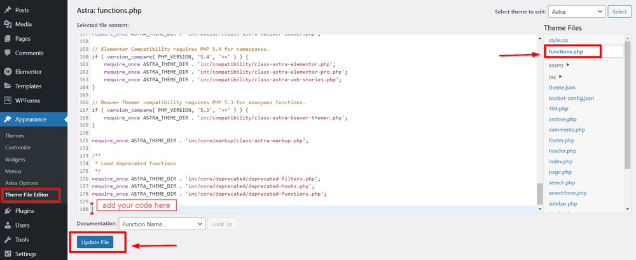This screenshot has width=636, height=260.
Task: Open toolset-config.json file
Action: click(x=571, y=98)
